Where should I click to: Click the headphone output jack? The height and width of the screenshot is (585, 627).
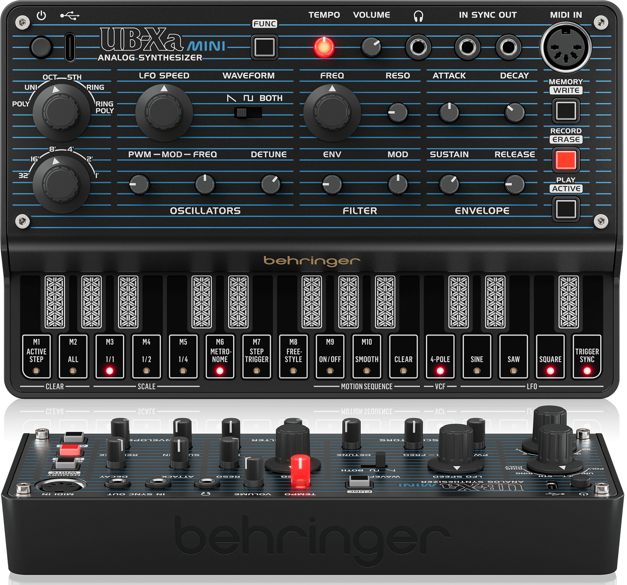tap(418, 47)
